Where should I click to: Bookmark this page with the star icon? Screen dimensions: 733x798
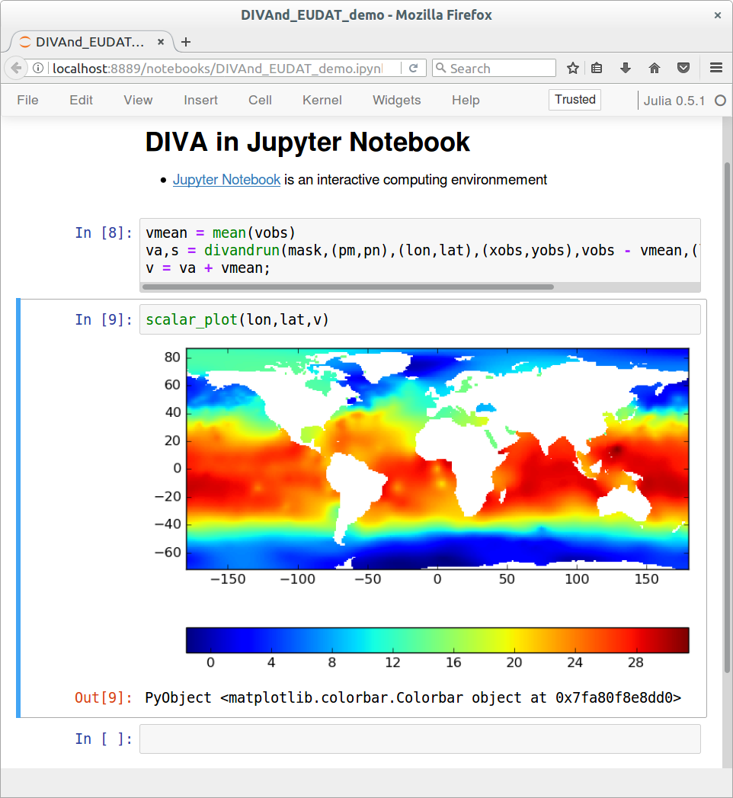573,69
